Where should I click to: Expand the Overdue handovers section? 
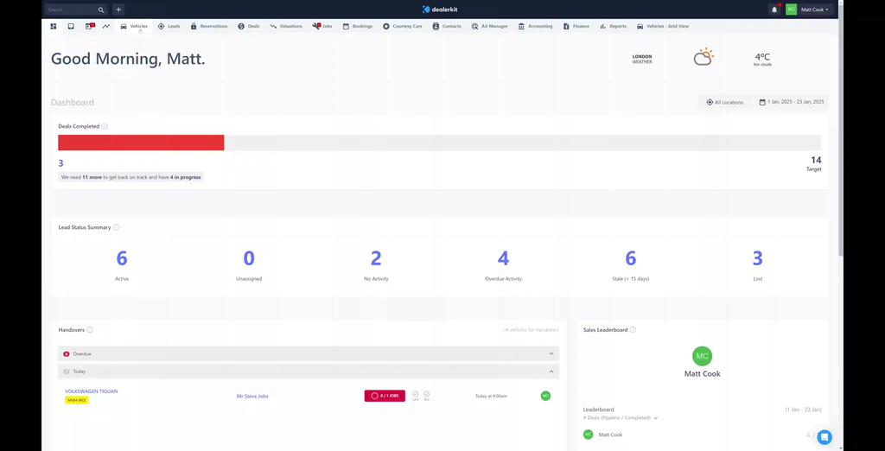[x=551, y=353]
